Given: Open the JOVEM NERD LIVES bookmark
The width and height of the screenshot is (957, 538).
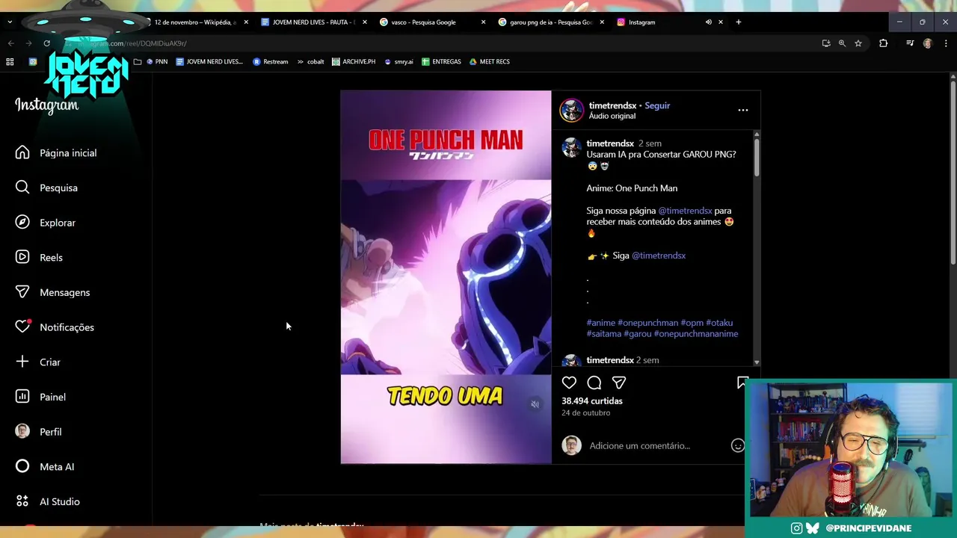Looking at the screenshot, I should [209, 61].
